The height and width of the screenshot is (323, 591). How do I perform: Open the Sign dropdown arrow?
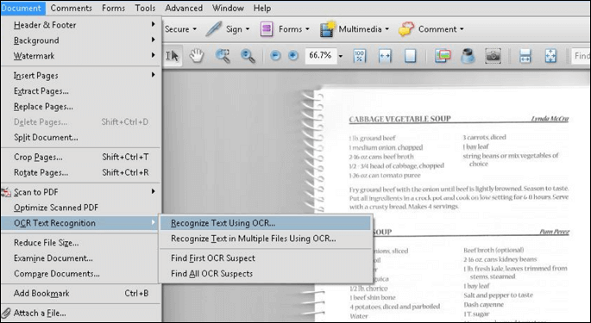tap(248, 29)
